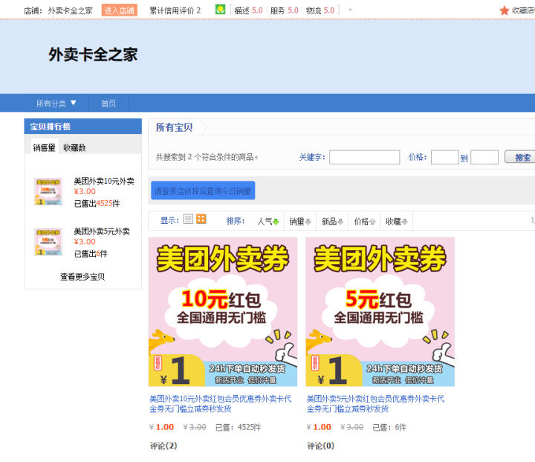535x462 pixels.
Task: Sort products by 价格
Action: click(364, 221)
